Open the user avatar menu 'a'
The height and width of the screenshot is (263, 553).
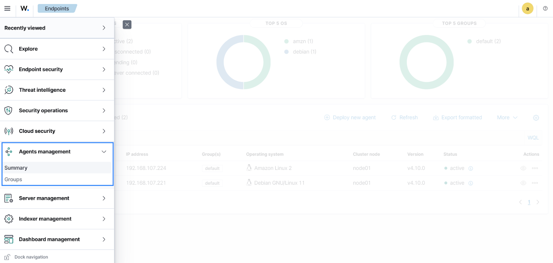[527, 9]
